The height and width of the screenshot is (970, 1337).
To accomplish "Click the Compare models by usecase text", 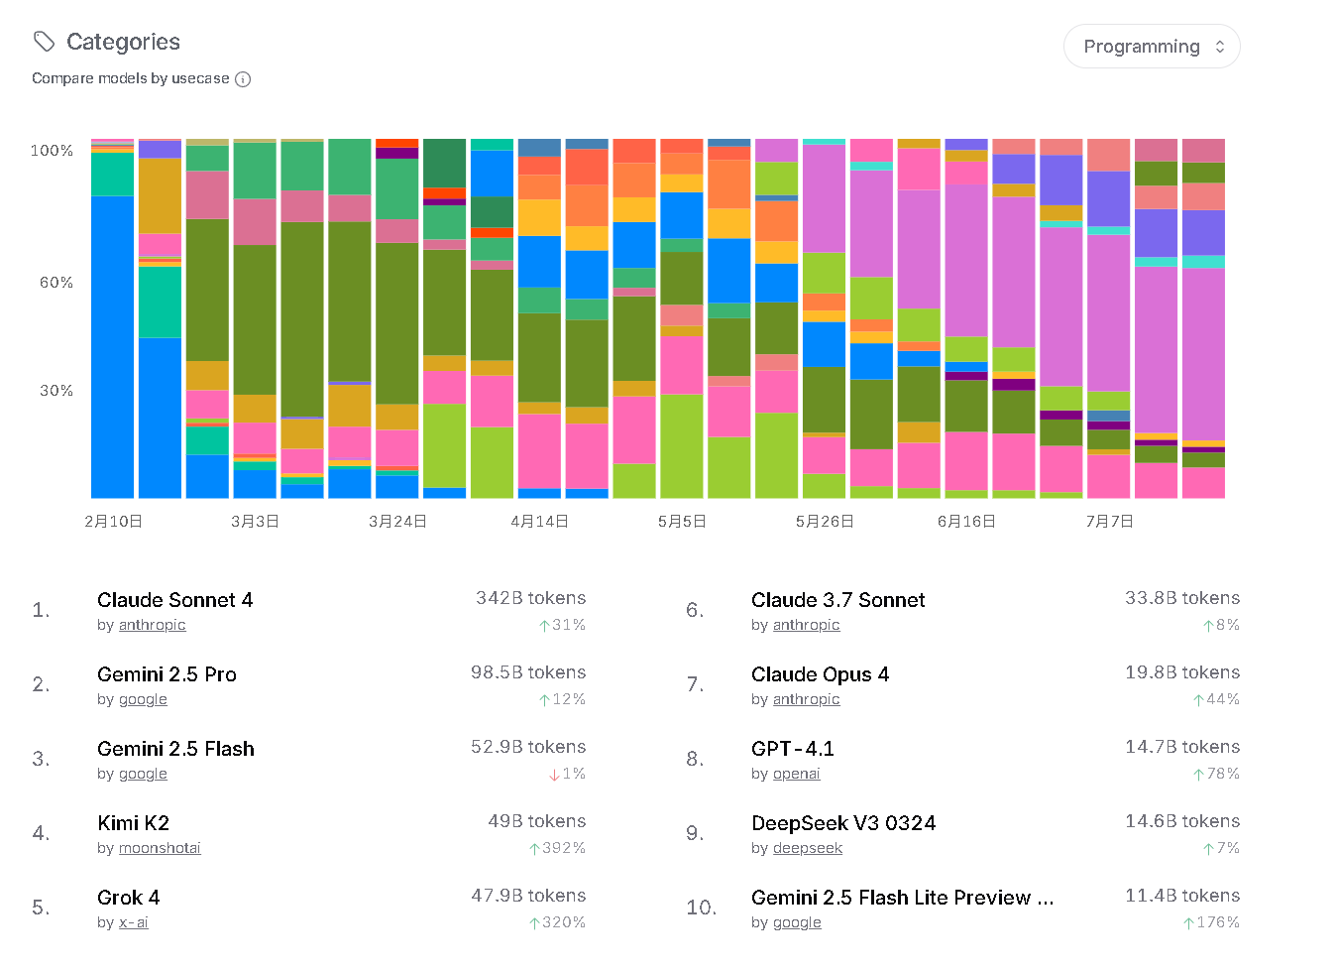I will (130, 78).
